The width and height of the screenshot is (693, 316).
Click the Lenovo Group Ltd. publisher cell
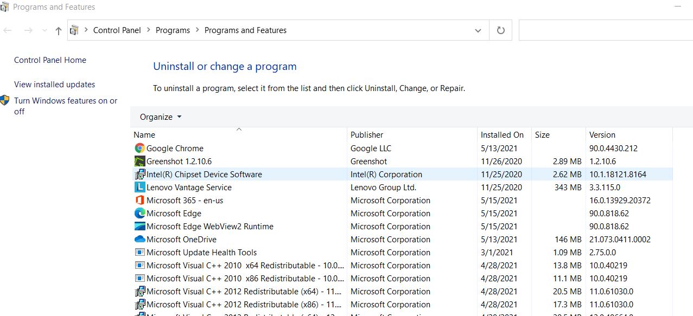(383, 187)
